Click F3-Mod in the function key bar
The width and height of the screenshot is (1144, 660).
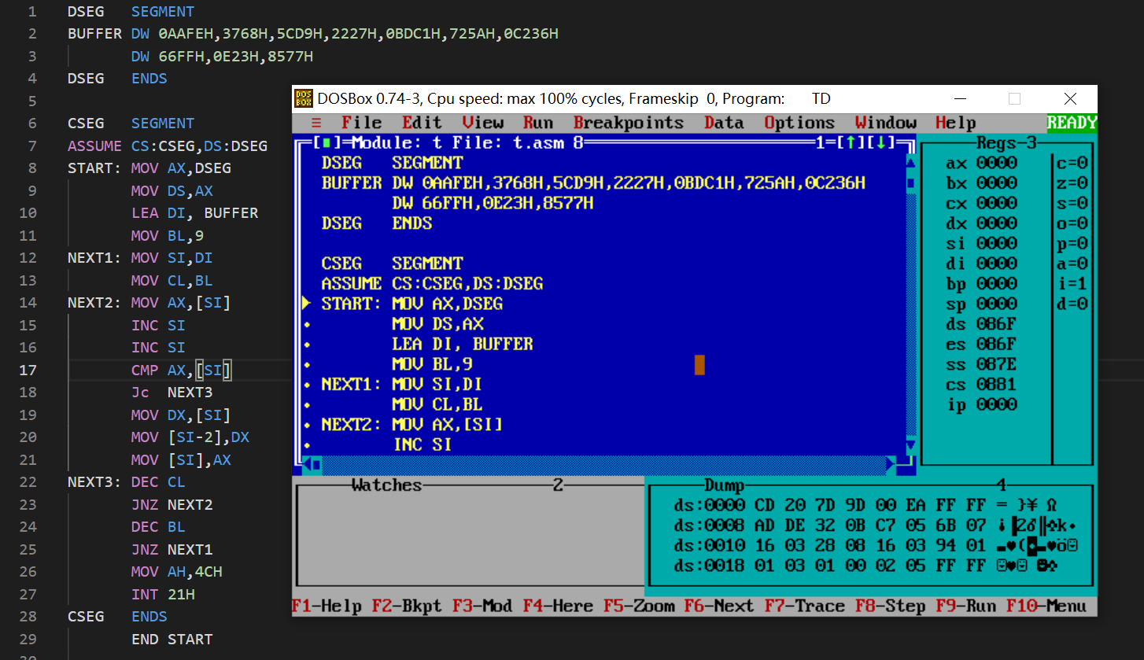pyautogui.click(x=482, y=606)
